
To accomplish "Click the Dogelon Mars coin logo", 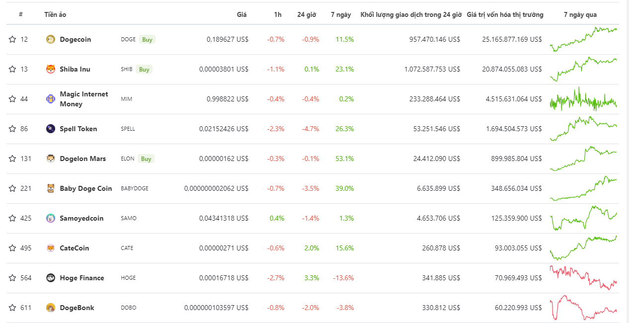I will click(x=50, y=159).
